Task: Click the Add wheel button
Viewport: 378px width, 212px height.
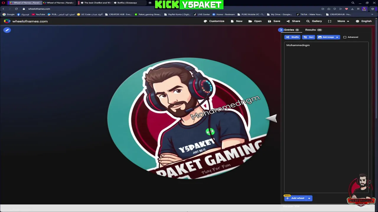Action: pos(295,198)
